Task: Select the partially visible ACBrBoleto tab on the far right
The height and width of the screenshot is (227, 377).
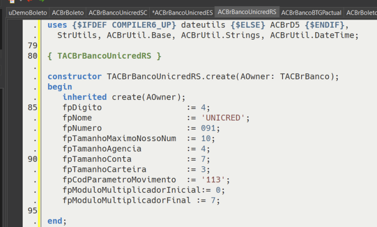Action: [360, 13]
